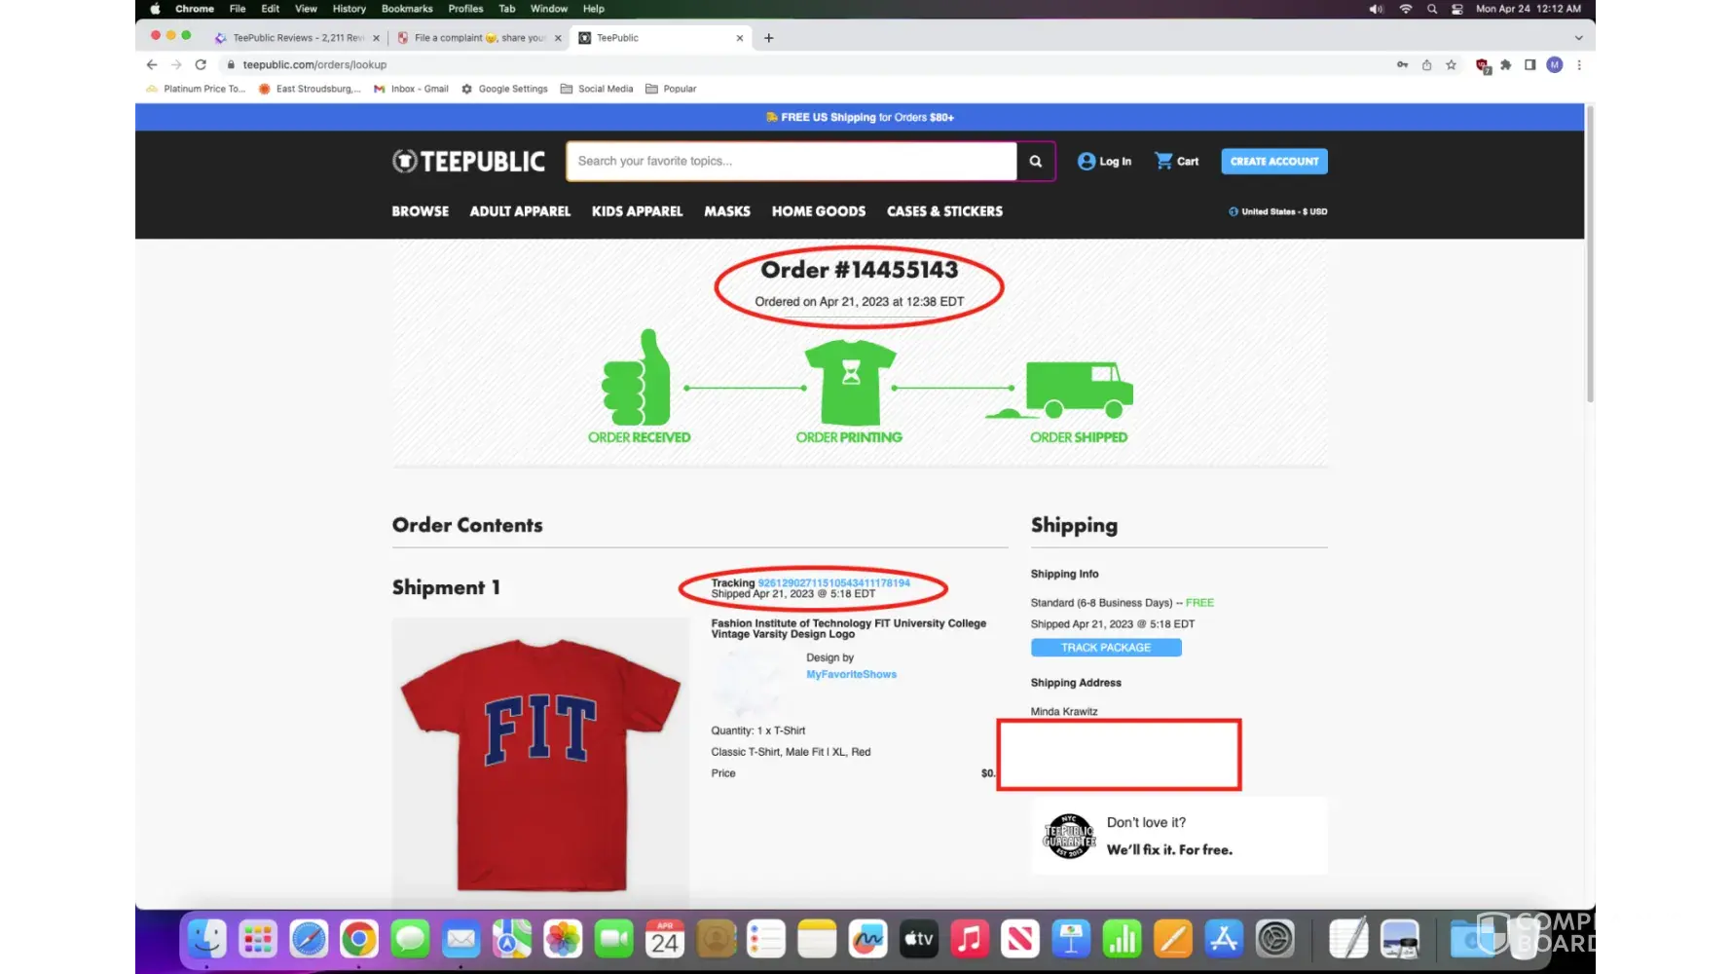The width and height of the screenshot is (1731, 974).
Task: Bookmark this page with the star icon
Action: [x=1451, y=65]
